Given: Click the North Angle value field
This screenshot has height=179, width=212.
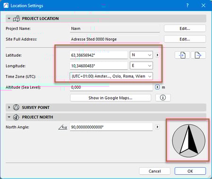Looking at the screenshot, I should [x=111, y=127].
